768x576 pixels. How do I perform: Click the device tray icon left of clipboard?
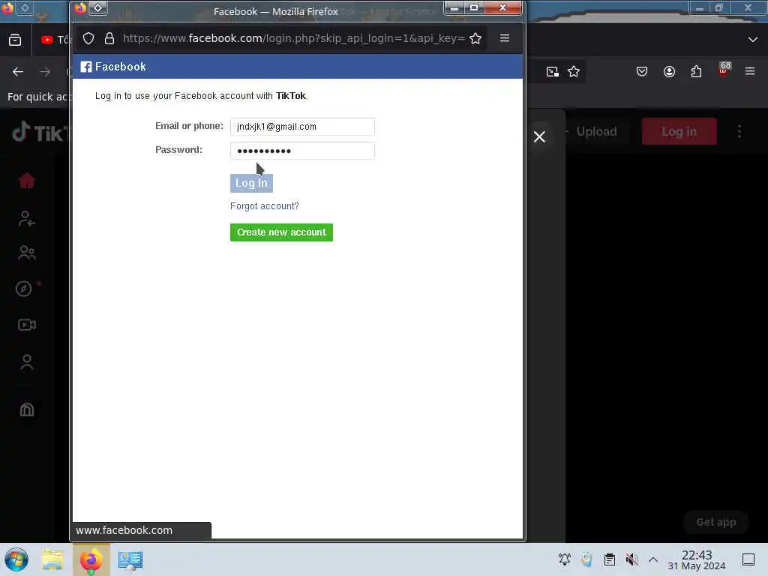click(x=586, y=559)
